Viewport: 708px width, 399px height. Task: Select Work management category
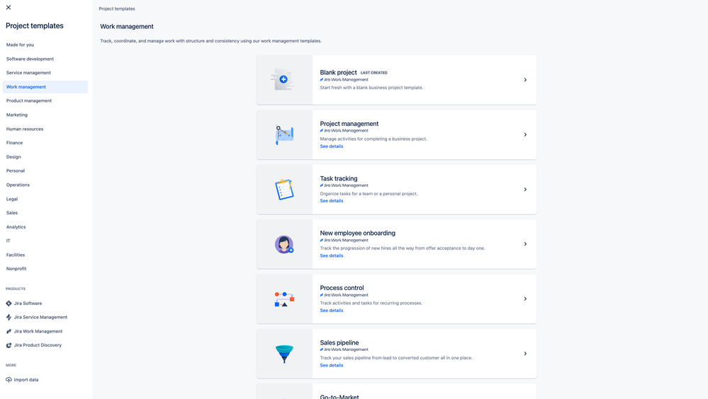click(45, 87)
